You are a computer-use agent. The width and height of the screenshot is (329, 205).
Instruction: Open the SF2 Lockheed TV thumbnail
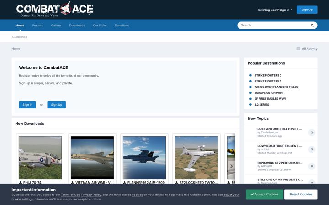click(x=196, y=158)
